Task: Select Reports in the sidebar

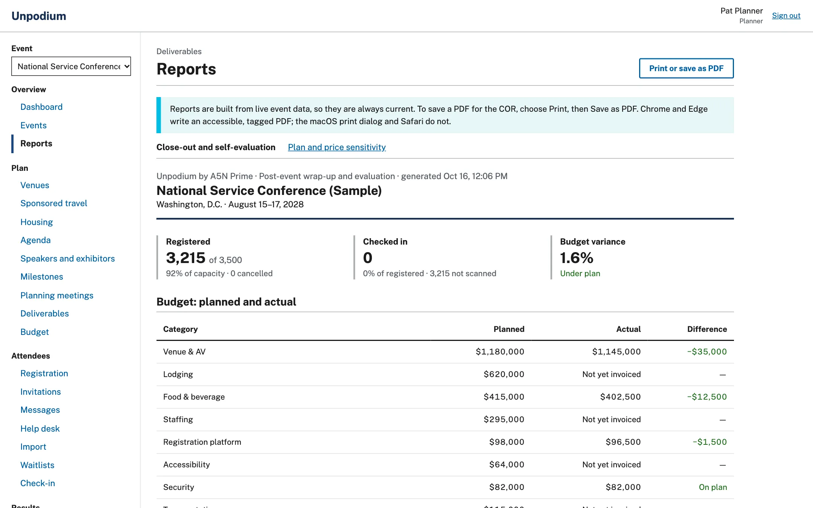Action: (x=36, y=143)
